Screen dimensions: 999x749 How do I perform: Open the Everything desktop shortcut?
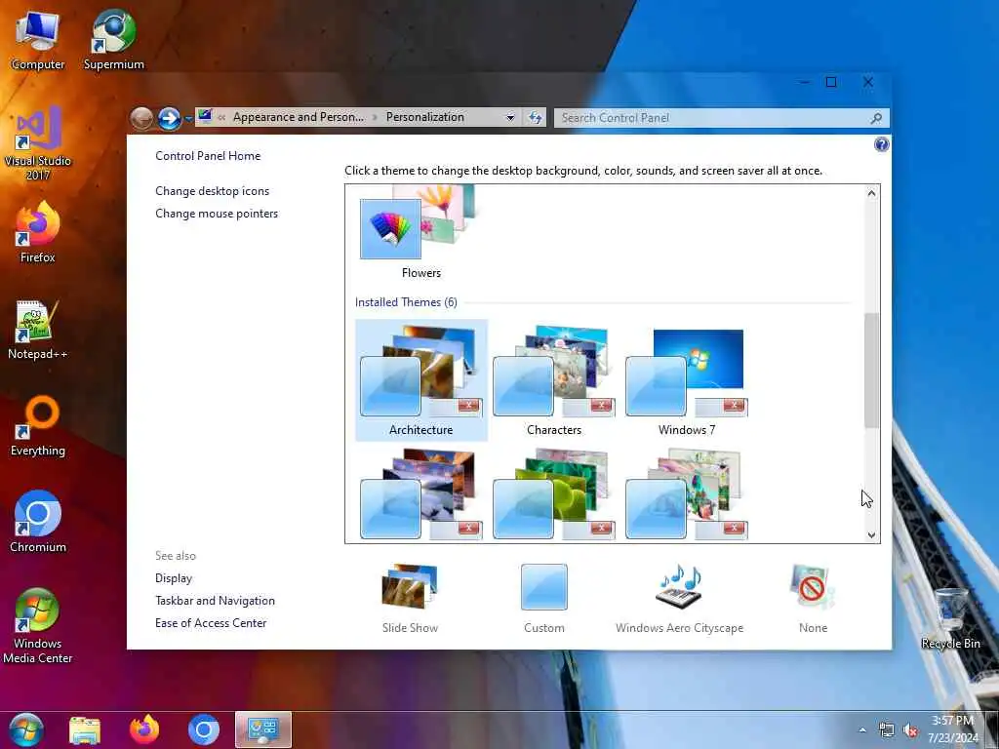(x=38, y=426)
